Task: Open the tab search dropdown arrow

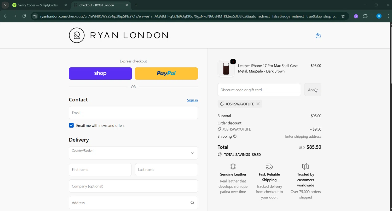Action: [5, 5]
